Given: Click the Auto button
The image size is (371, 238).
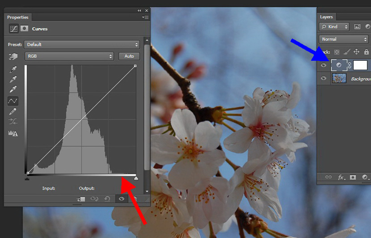Looking at the screenshot, I should (129, 56).
